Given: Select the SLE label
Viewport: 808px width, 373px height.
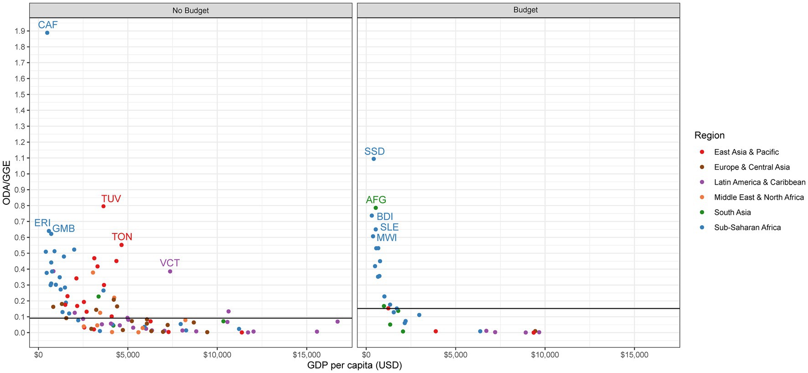Looking at the screenshot, I should (x=389, y=227).
